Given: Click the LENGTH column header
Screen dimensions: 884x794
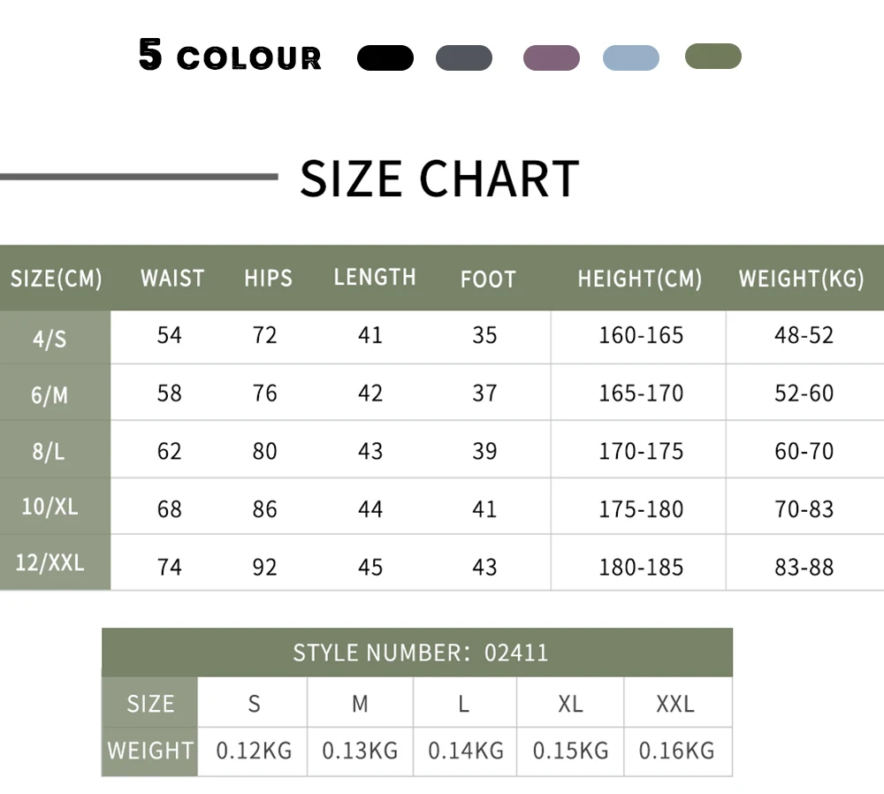Looking at the screenshot, I should pos(375,278).
